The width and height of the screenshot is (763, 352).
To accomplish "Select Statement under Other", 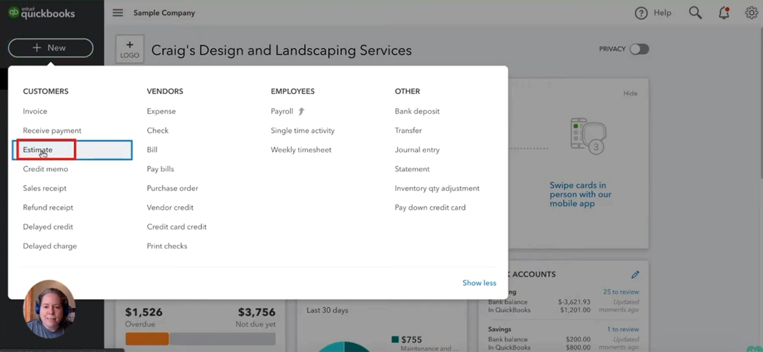I will (412, 169).
